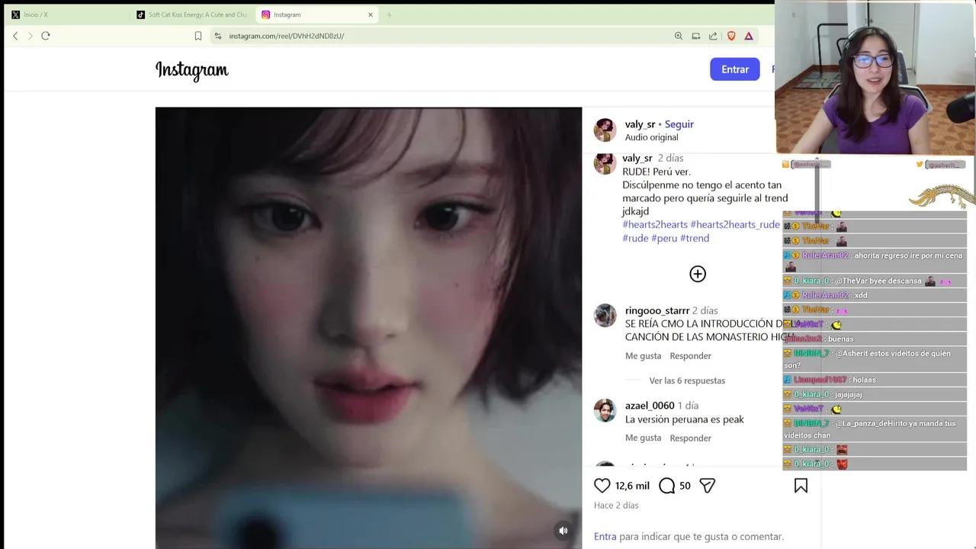
Task: Load more comments with the plus circle
Action: pos(698,274)
